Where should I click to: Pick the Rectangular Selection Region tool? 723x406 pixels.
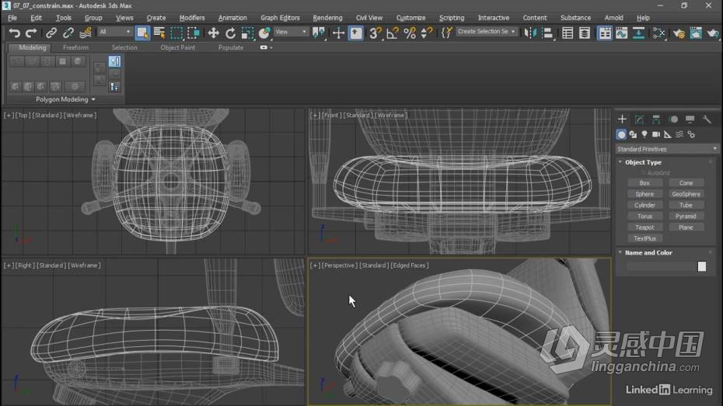(x=176, y=33)
